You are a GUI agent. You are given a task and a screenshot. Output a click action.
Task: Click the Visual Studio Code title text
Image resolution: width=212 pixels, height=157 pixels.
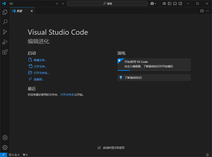coord(58,32)
